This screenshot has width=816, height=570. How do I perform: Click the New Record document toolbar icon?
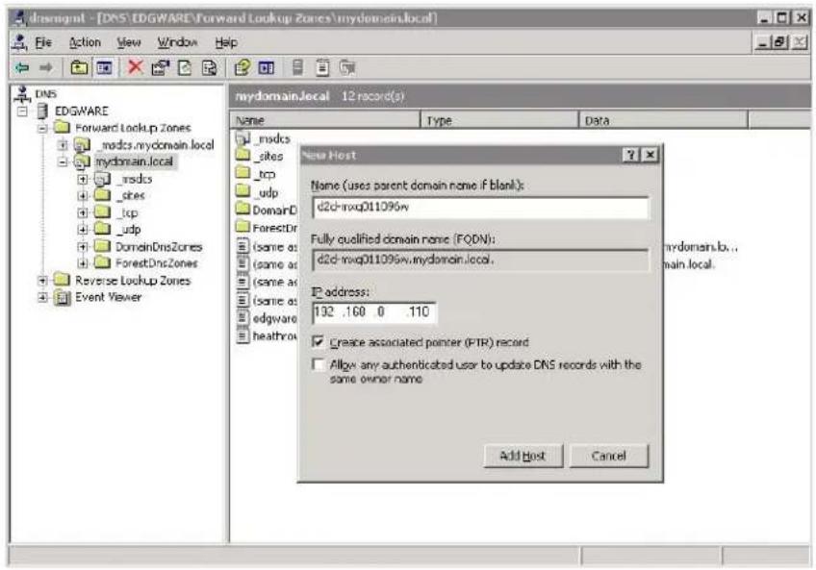pyautogui.click(x=322, y=67)
